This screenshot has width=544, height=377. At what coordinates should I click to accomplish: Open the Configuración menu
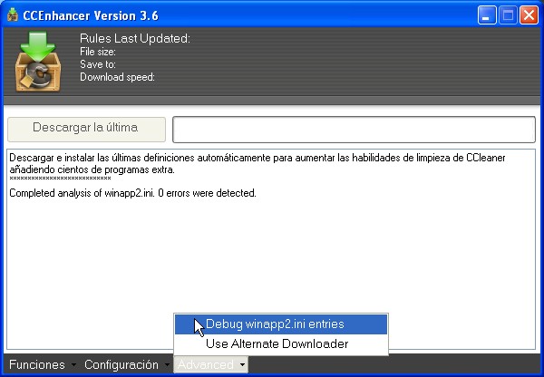click(121, 364)
